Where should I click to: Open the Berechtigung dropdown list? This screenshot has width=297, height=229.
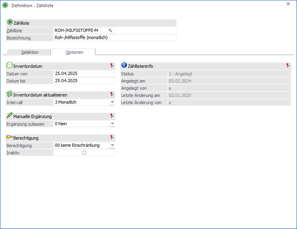click(112, 145)
